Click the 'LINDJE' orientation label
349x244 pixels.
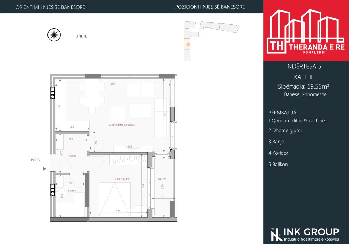click(x=81, y=36)
